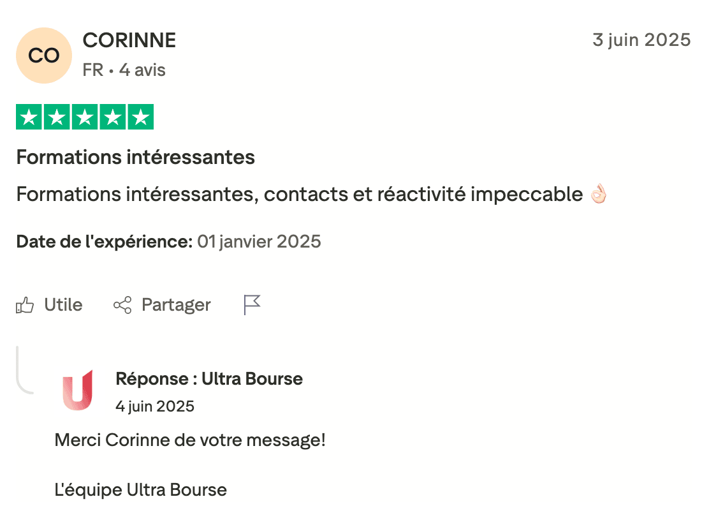Click the OK hand emoji in review
709x513 pixels.
[x=598, y=193]
